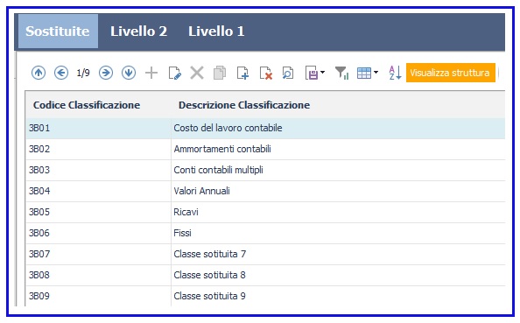This screenshot has height=323, width=520.
Task: Select cell with code 3B03
Action: tap(98, 170)
